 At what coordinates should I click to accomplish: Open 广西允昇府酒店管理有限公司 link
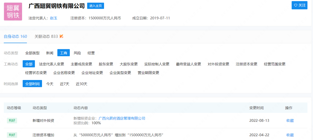pos(122,118)
